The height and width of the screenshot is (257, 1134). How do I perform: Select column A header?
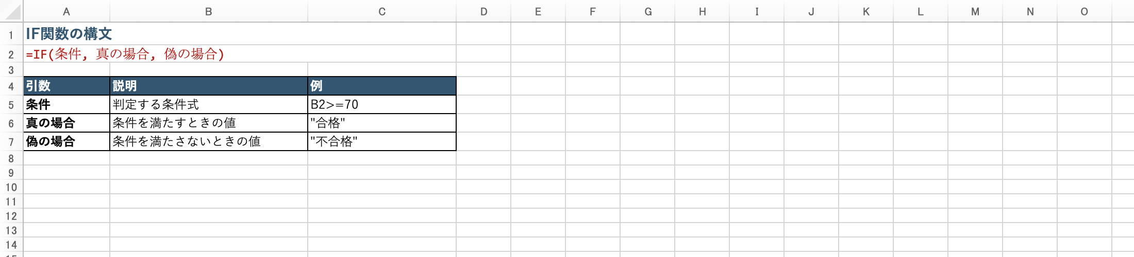tap(66, 11)
